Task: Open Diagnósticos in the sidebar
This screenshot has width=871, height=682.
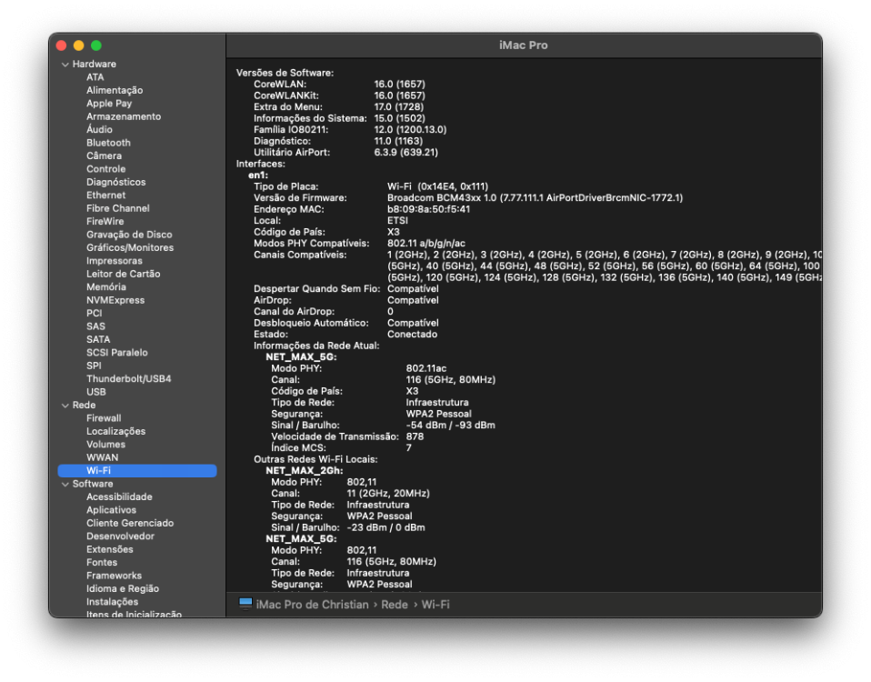Action: (115, 182)
